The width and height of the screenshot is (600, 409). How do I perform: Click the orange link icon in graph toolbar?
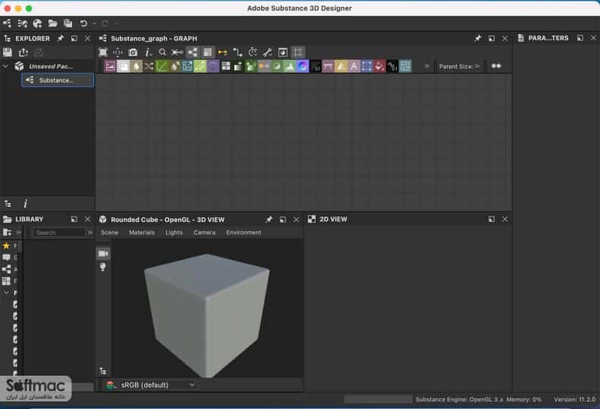222,52
